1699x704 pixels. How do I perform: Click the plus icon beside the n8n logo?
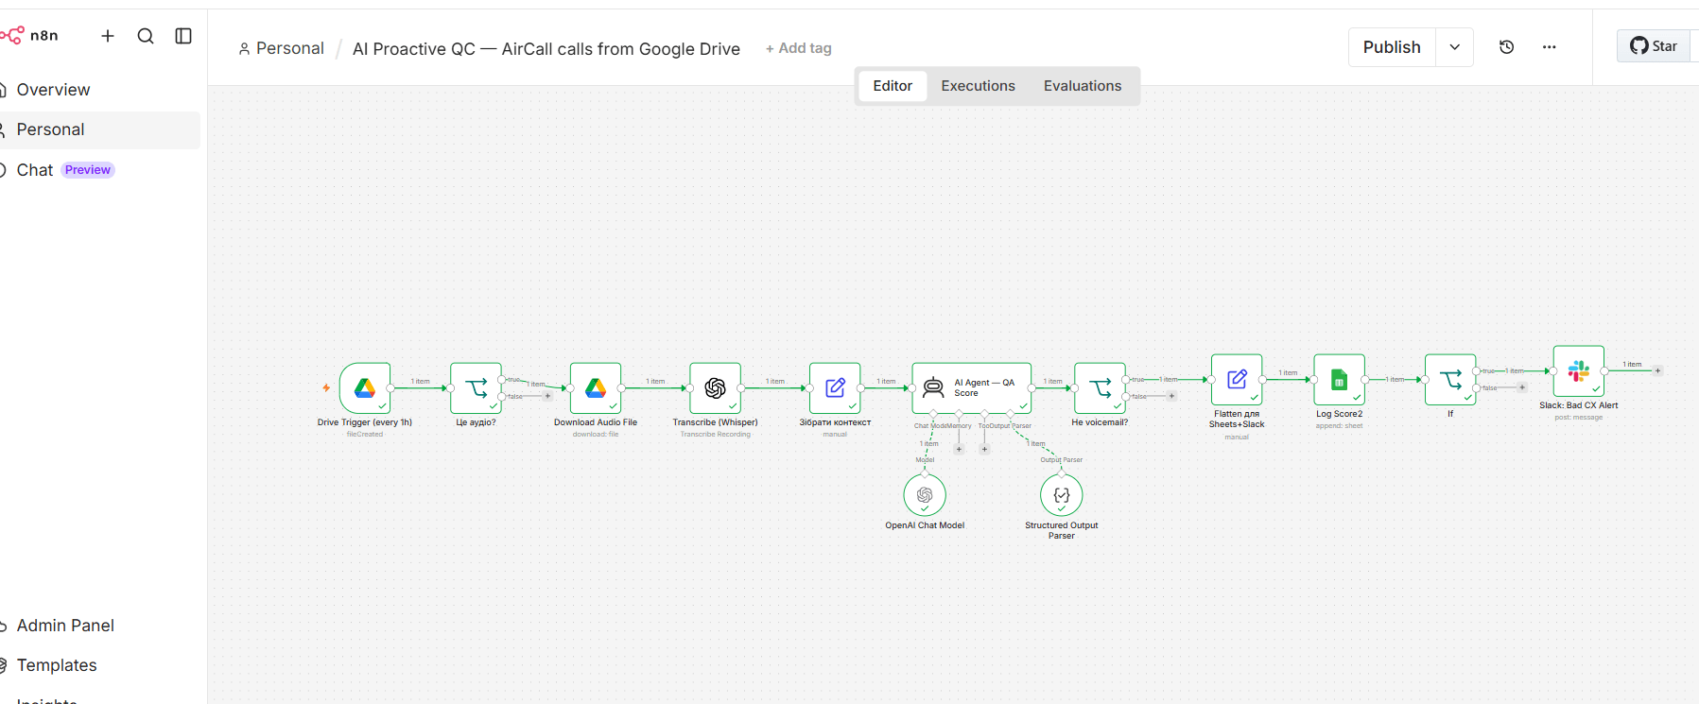click(x=108, y=36)
